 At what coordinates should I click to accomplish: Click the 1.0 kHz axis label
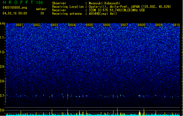click(3, 52)
